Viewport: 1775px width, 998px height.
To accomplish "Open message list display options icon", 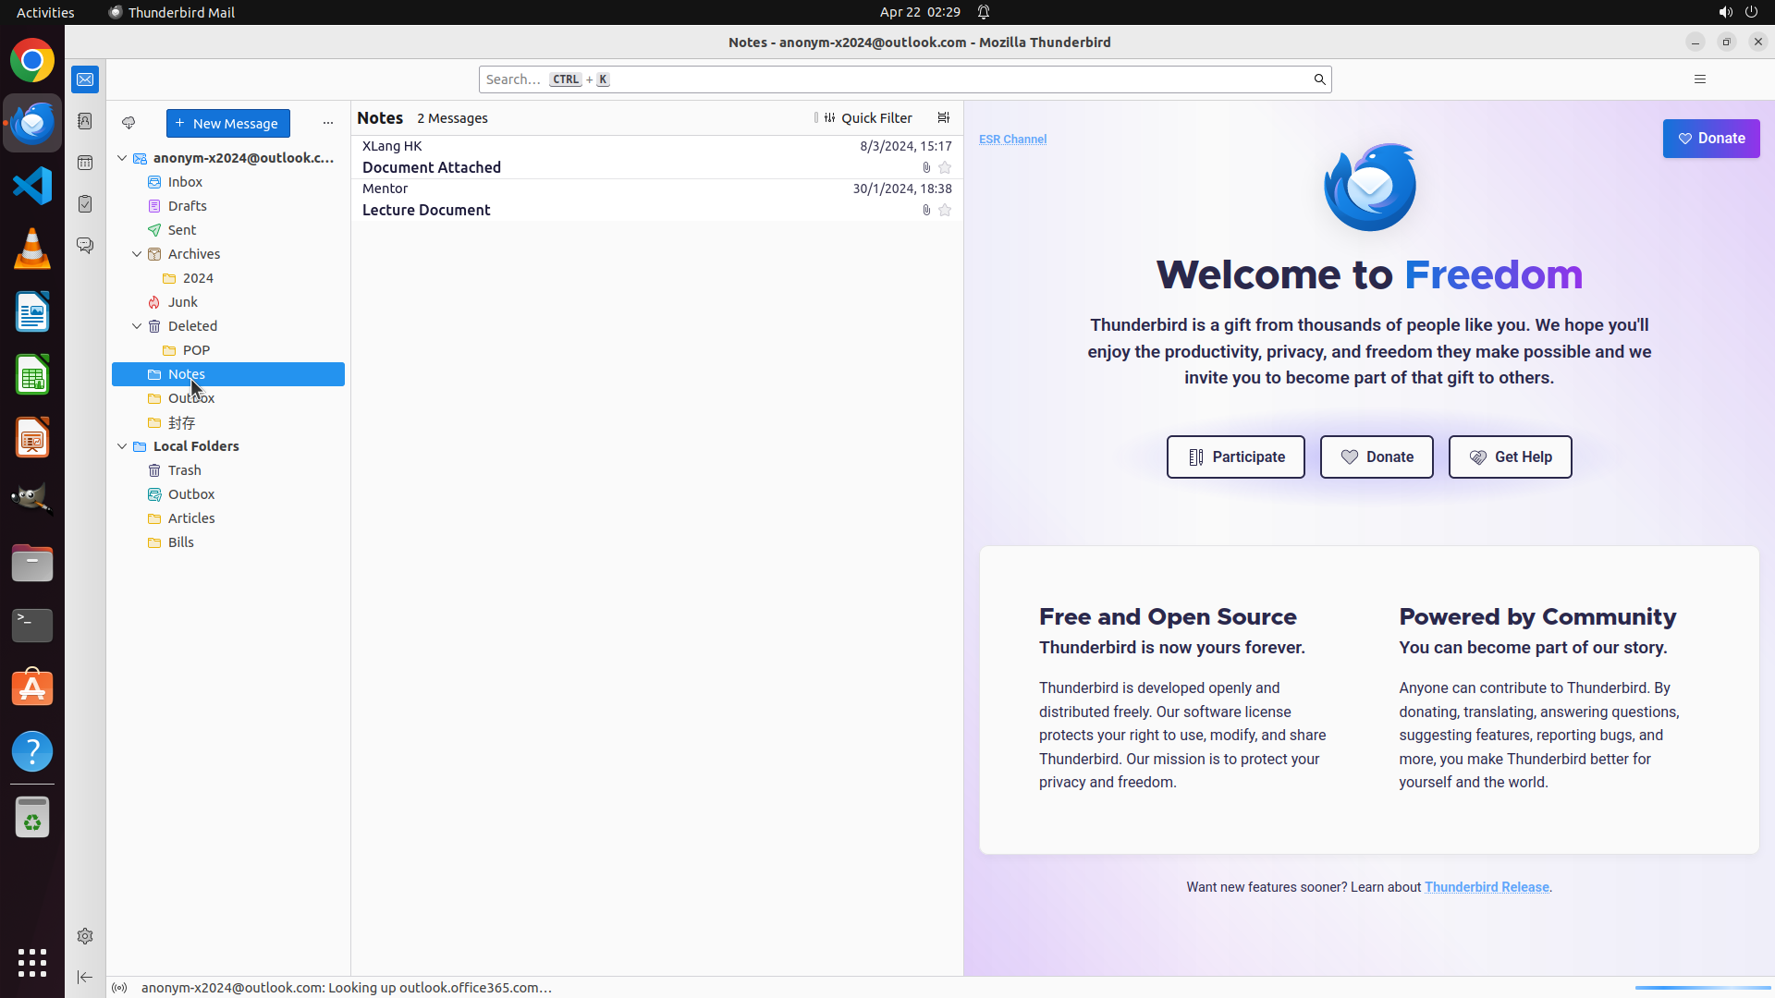I will 944,117.
